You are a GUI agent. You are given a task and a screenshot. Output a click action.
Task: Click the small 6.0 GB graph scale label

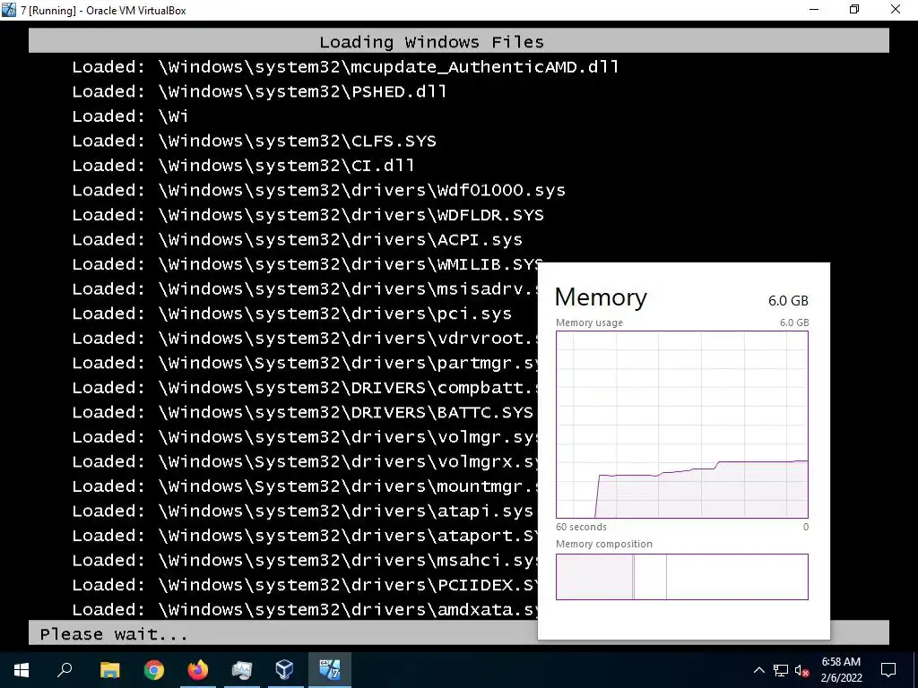(794, 322)
